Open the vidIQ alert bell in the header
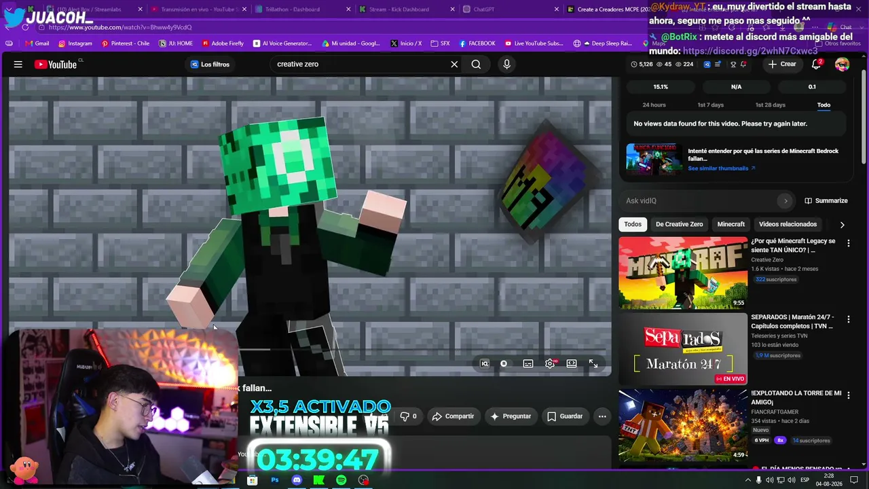The width and height of the screenshot is (869, 489). 744,65
